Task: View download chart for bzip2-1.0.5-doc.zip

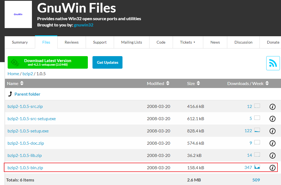Action: [x=257, y=142]
